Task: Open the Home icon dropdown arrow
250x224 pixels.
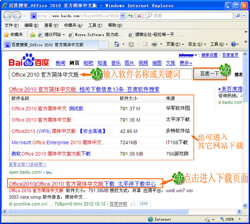Action: [123, 44]
